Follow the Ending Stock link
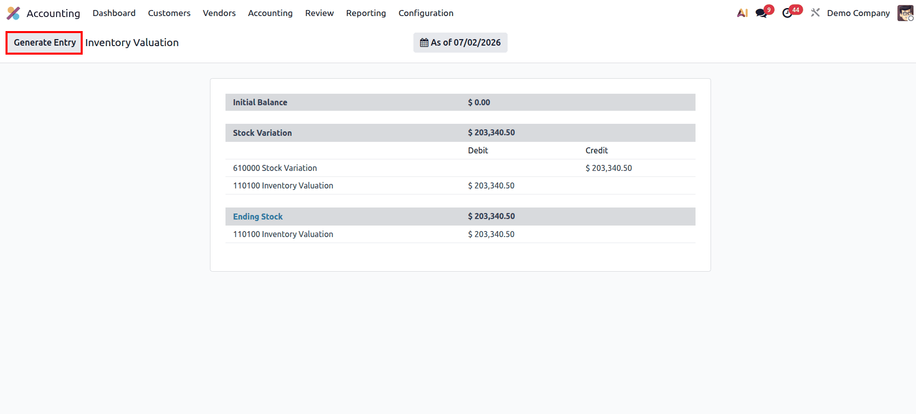Screen dimensions: 916x414 pos(258,217)
